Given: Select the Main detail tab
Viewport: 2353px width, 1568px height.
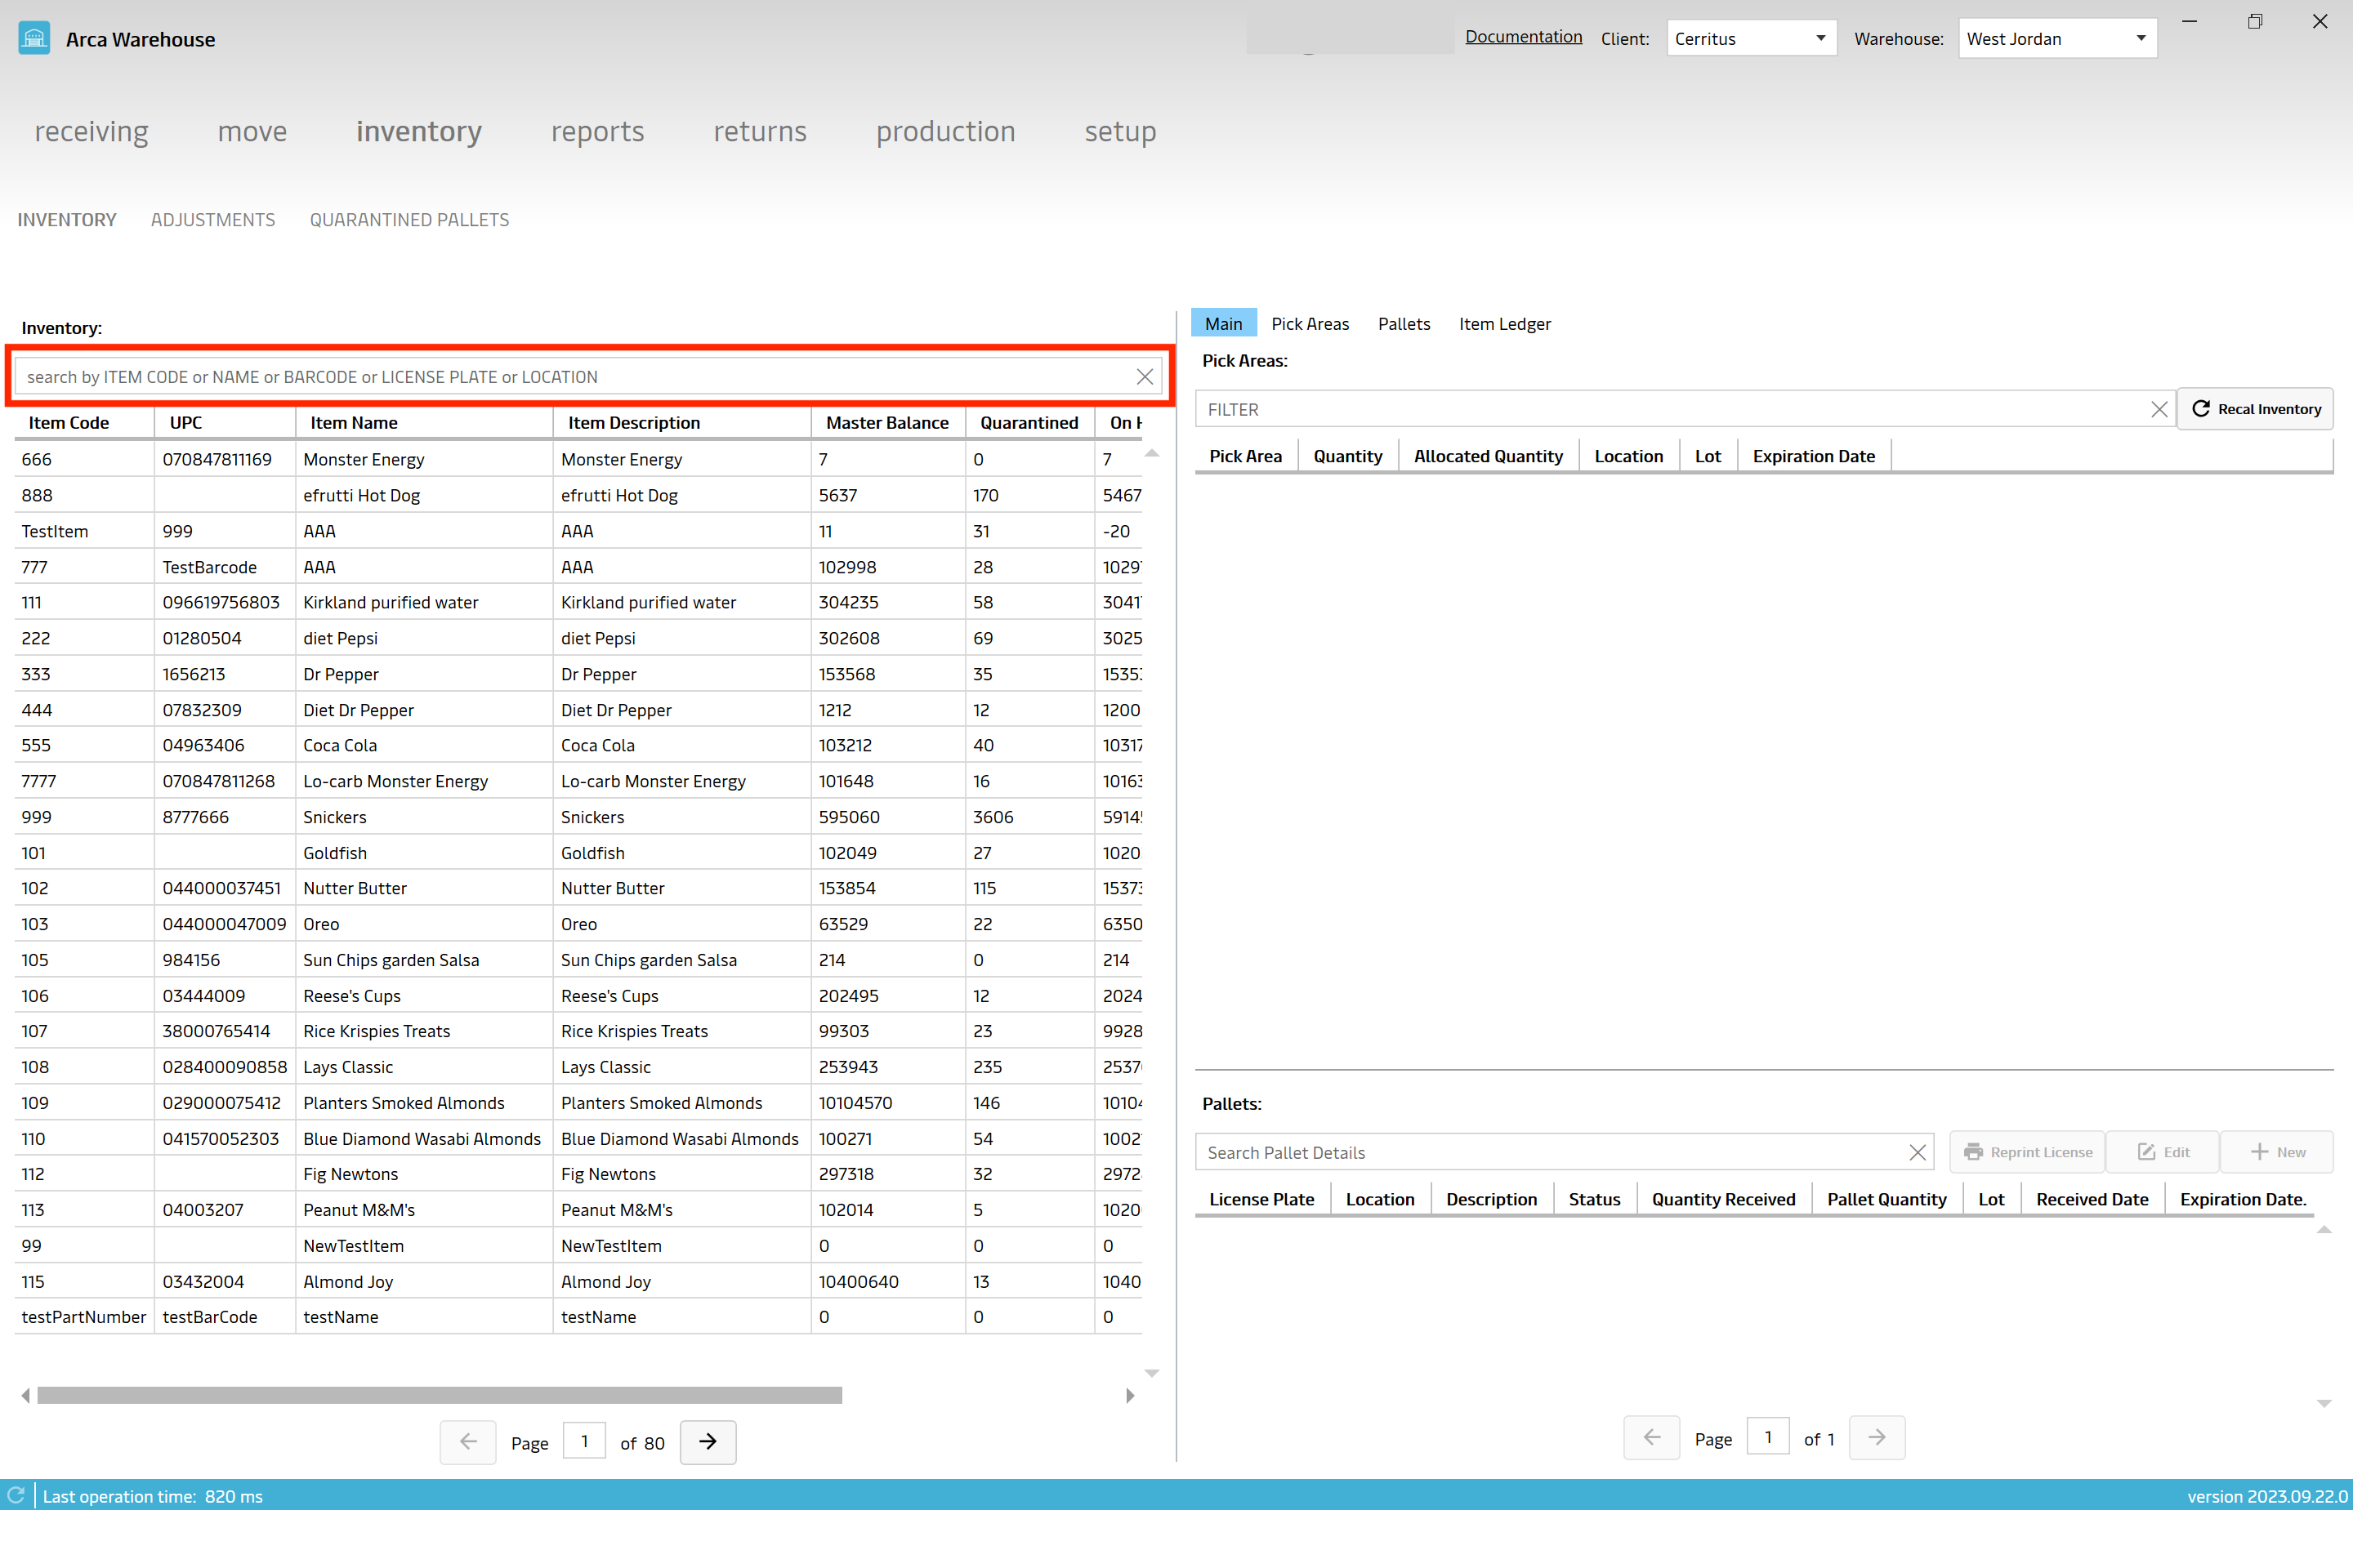Looking at the screenshot, I should tap(1224, 323).
